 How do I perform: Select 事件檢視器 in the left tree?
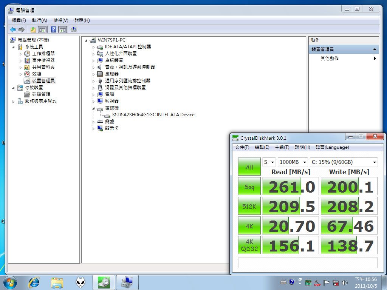coord(43,60)
